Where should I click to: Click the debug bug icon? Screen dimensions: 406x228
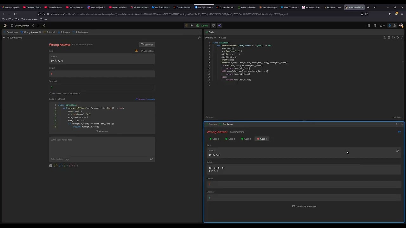(187, 26)
